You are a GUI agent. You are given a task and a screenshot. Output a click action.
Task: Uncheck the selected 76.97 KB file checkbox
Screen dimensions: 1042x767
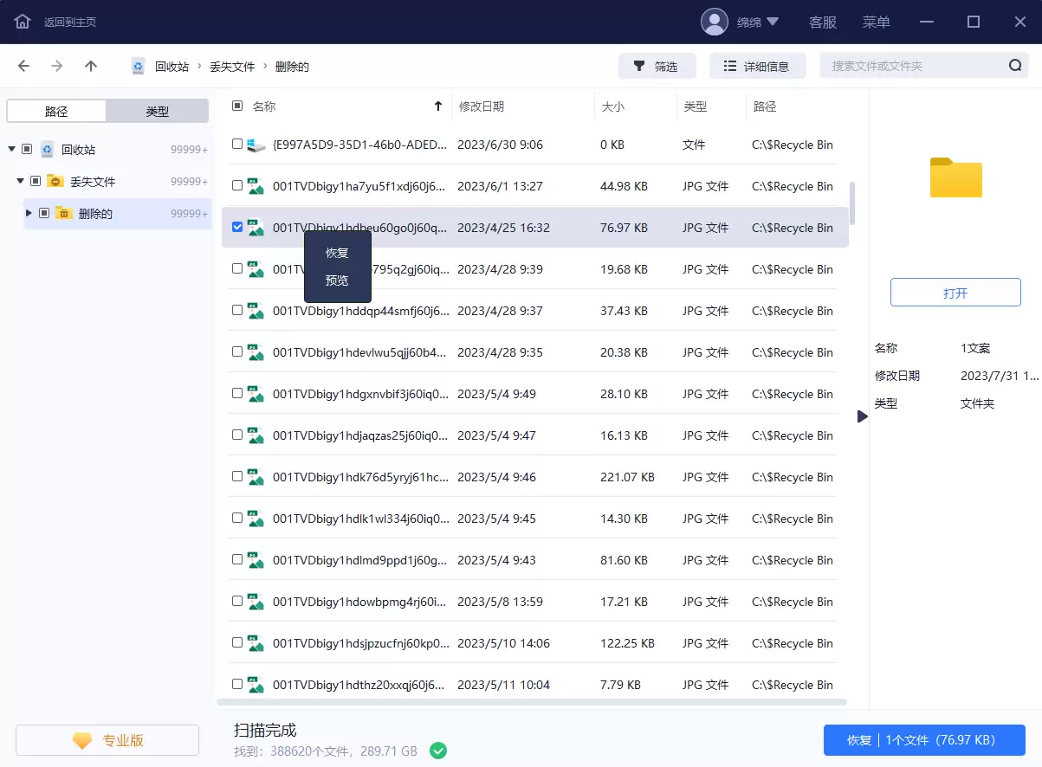[x=237, y=227]
